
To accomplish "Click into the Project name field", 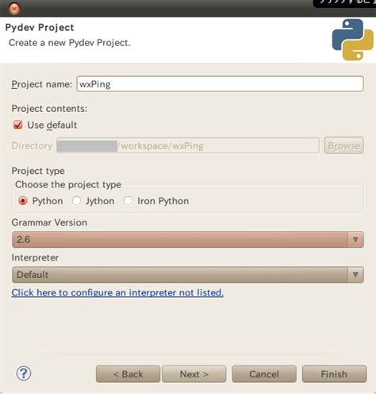I will click(x=220, y=84).
